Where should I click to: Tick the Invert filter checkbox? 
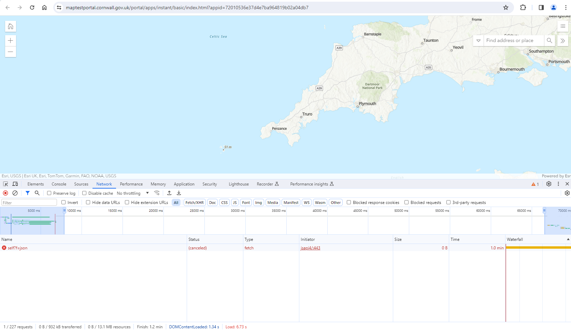[x=63, y=202]
